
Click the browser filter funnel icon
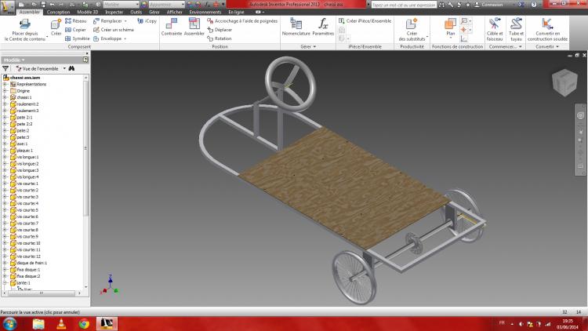[6, 68]
